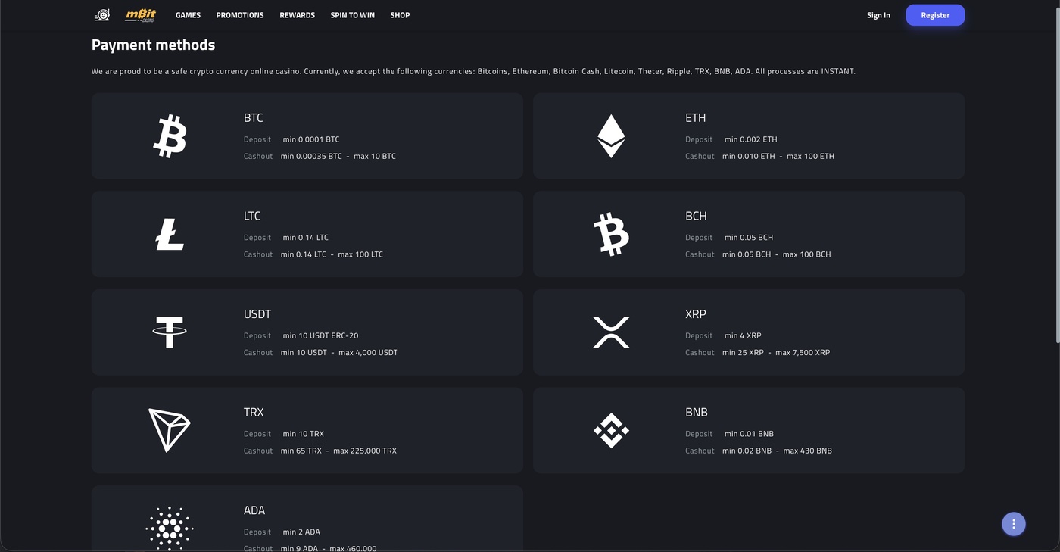Click the Bitcoin BTC logo icon
The height and width of the screenshot is (552, 1060).
coord(170,136)
